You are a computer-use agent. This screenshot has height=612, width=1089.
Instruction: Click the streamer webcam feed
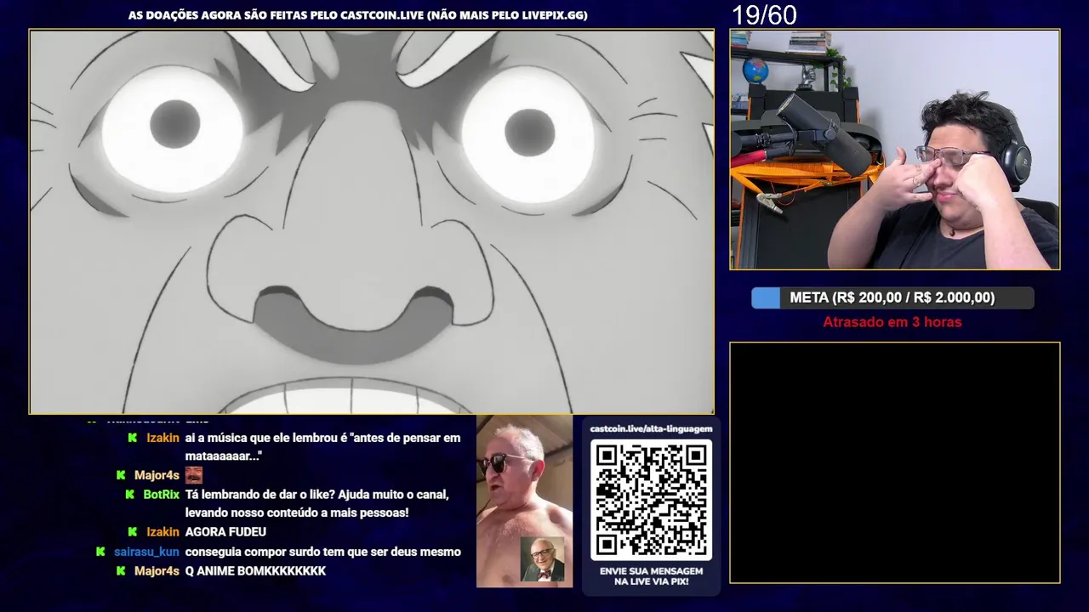pos(895,150)
